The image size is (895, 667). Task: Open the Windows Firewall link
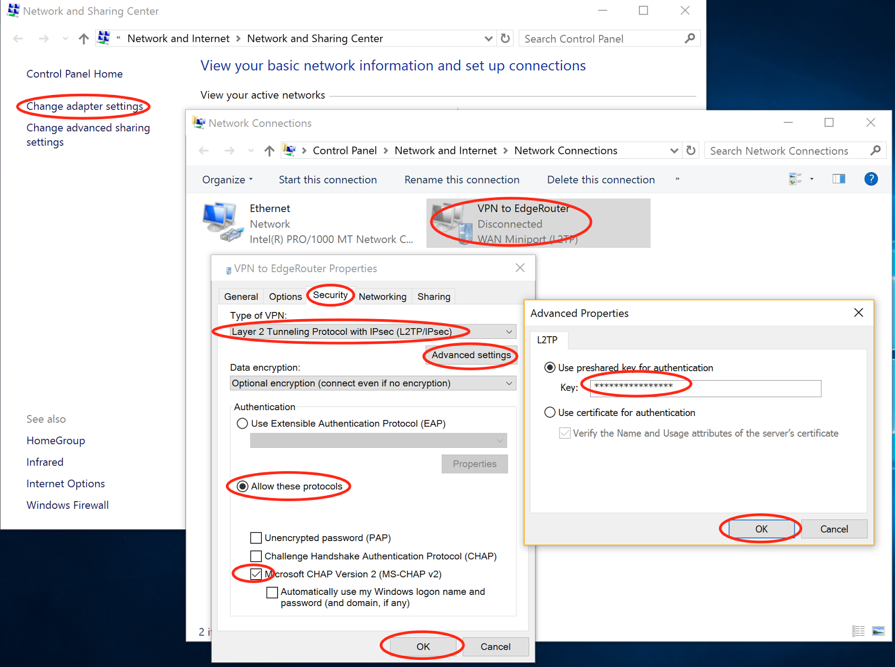[68, 505]
